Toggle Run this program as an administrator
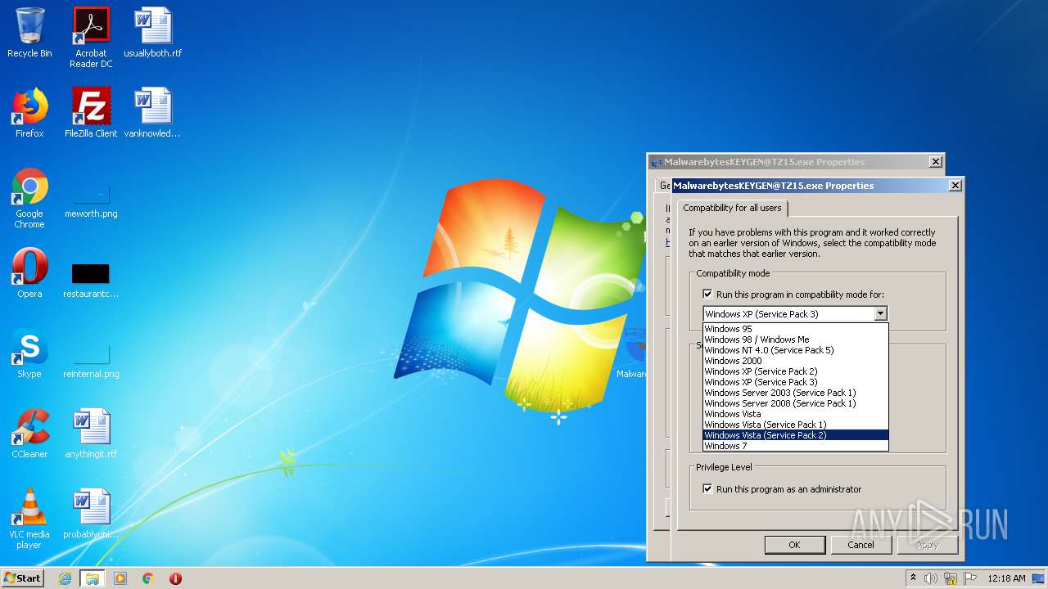Screen dimensions: 1048x589 coord(708,489)
